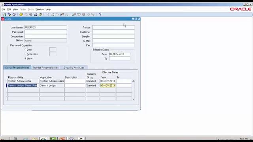Image resolution: width=253 pixels, height=142 pixels.
Task: Click the Switch Responsibilities toolbar icon
Action: [31, 15]
